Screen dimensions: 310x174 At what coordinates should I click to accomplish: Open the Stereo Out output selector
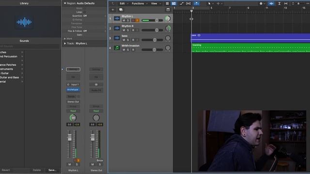pyautogui.click(x=73, y=102)
